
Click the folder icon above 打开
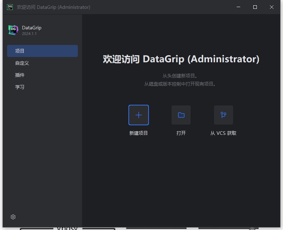pos(181,115)
